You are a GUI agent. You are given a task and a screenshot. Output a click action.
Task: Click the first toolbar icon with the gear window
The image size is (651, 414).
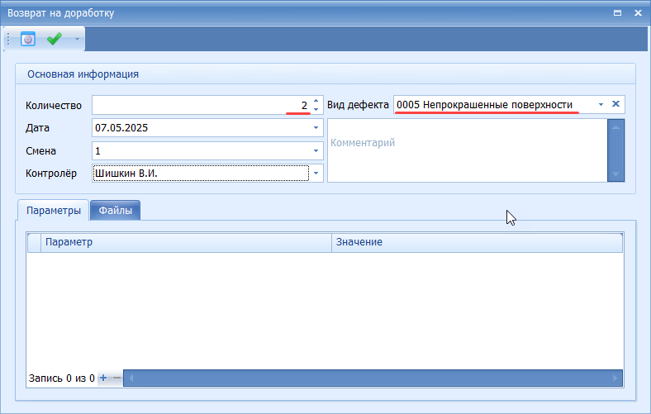tap(28, 39)
